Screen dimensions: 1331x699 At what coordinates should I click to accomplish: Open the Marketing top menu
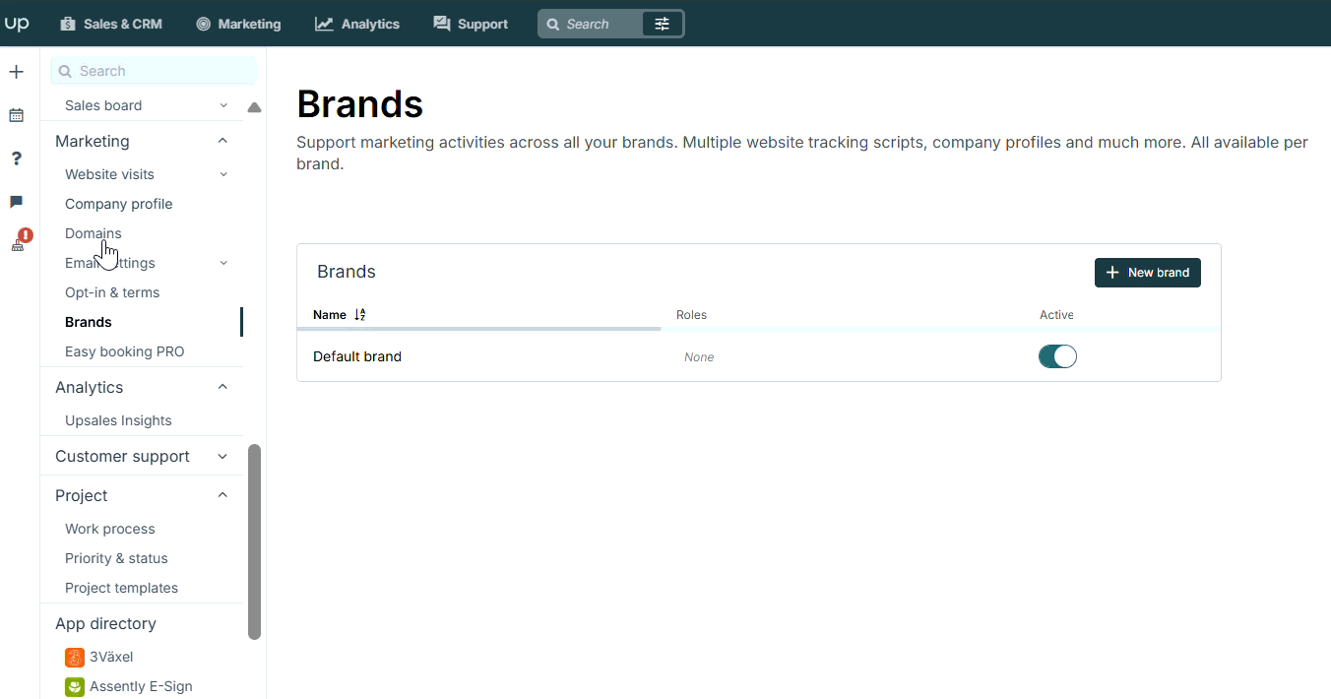pos(238,24)
